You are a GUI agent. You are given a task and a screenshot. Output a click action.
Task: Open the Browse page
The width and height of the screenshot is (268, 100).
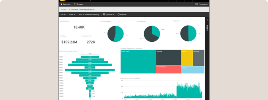point(79,4)
